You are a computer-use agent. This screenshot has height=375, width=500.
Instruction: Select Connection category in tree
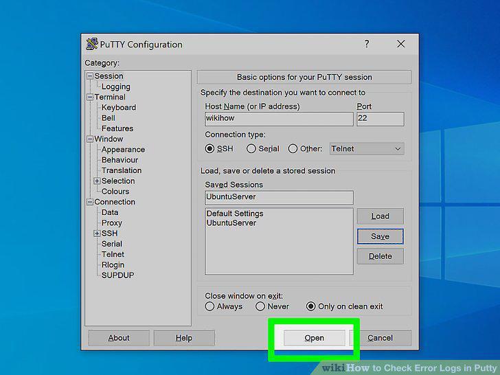pos(115,202)
